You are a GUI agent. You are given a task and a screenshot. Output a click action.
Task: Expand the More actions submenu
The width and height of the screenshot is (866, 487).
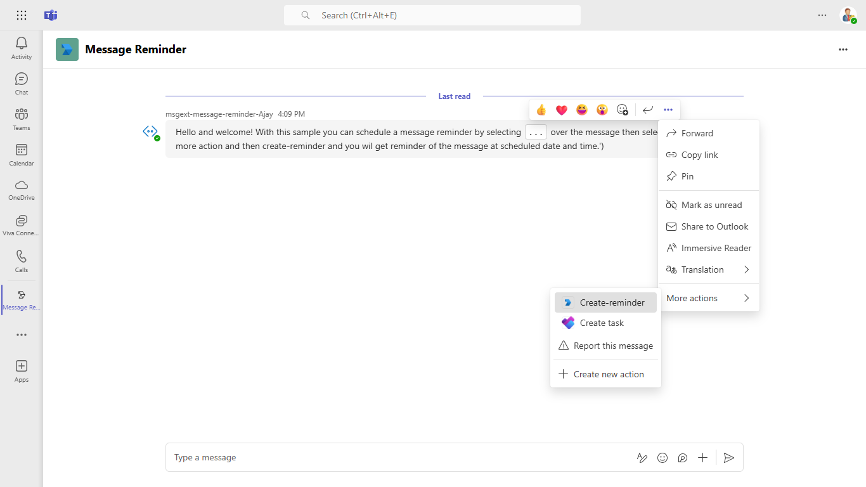pyautogui.click(x=709, y=298)
